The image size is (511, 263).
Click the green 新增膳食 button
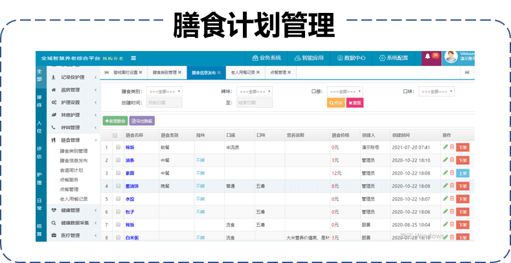[115, 121]
